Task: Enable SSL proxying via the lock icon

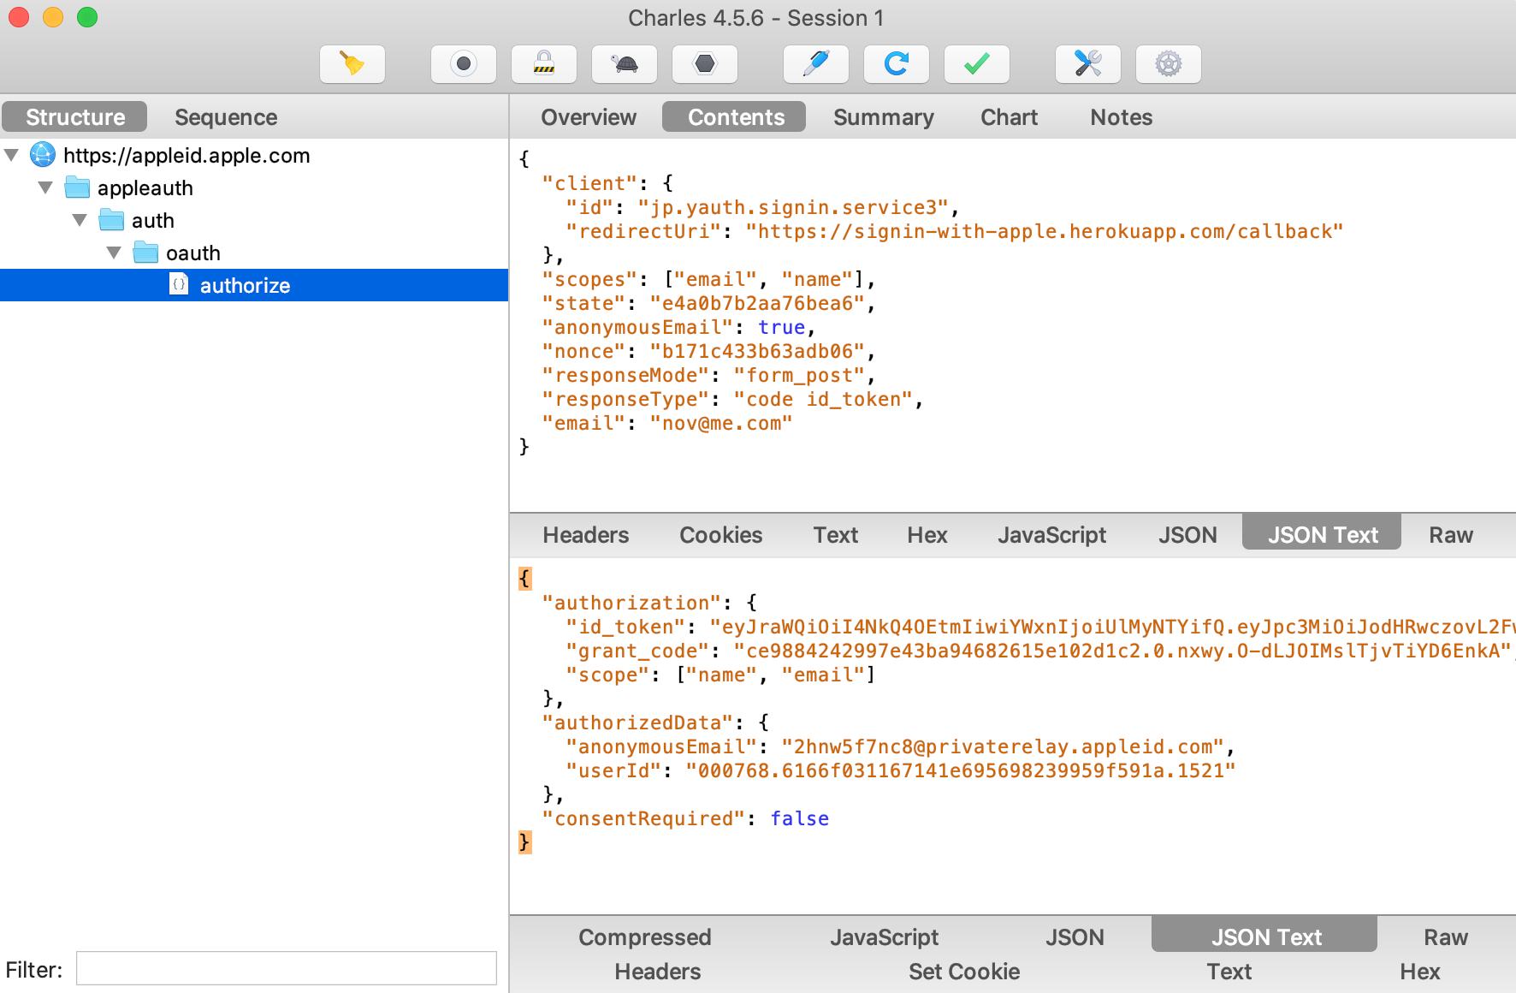Action: [x=543, y=63]
